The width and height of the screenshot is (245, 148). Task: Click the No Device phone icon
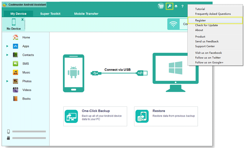[x=14, y=22]
